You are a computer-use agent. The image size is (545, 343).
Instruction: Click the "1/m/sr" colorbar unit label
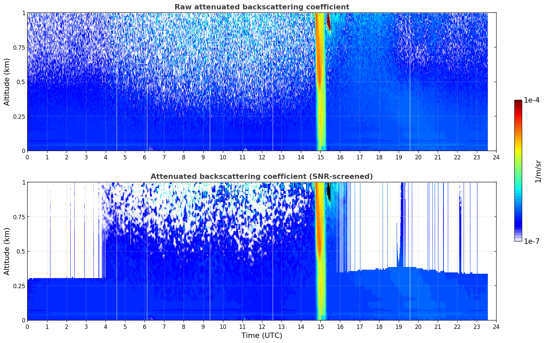[538, 171]
